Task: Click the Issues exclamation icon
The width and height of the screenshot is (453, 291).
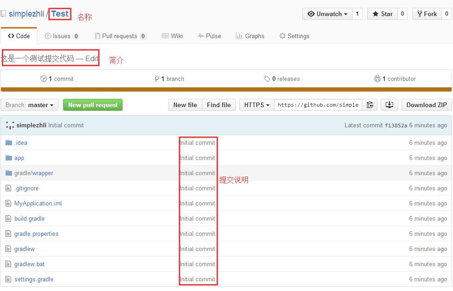Action: pyautogui.click(x=47, y=36)
